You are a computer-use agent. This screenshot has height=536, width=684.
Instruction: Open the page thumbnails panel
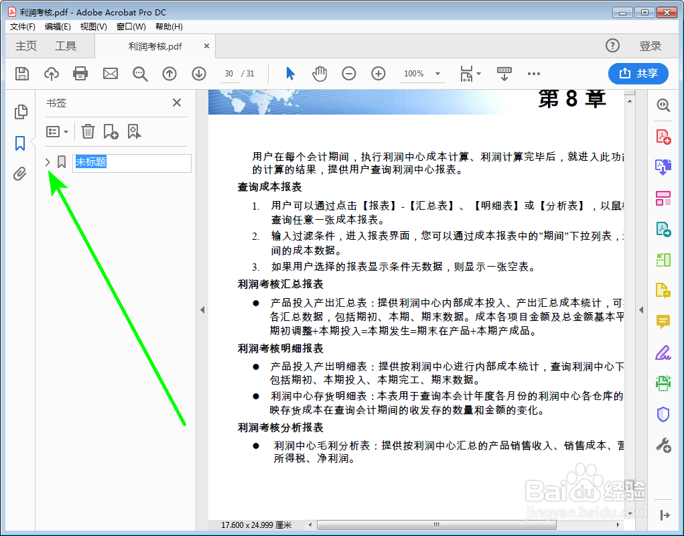[x=20, y=113]
